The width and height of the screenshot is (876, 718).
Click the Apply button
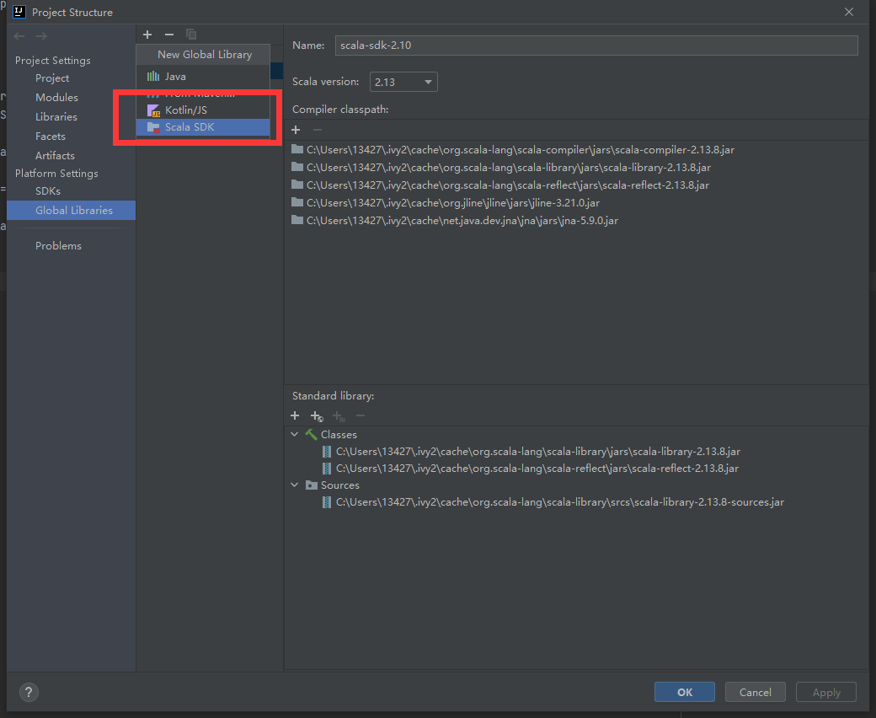826,693
